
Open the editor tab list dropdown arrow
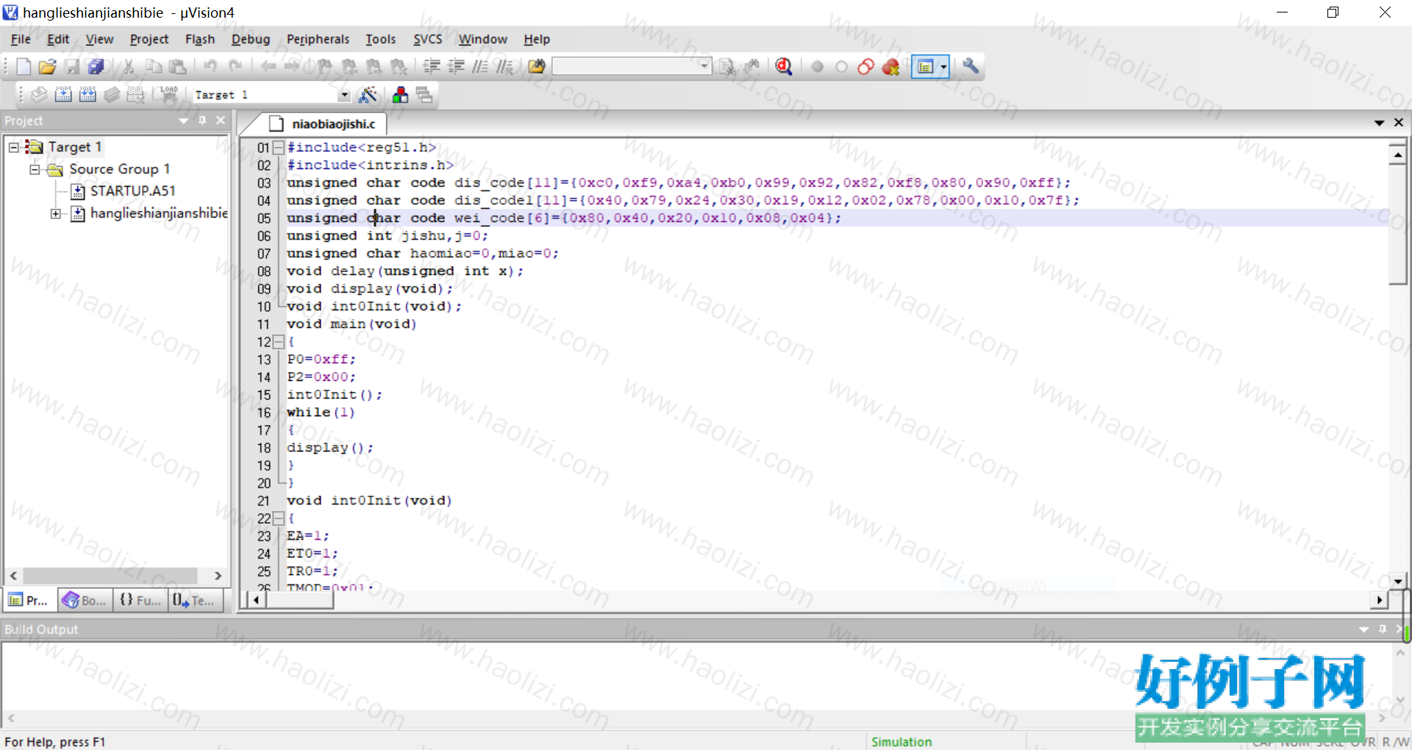pyautogui.click(x=1380, y=123)
